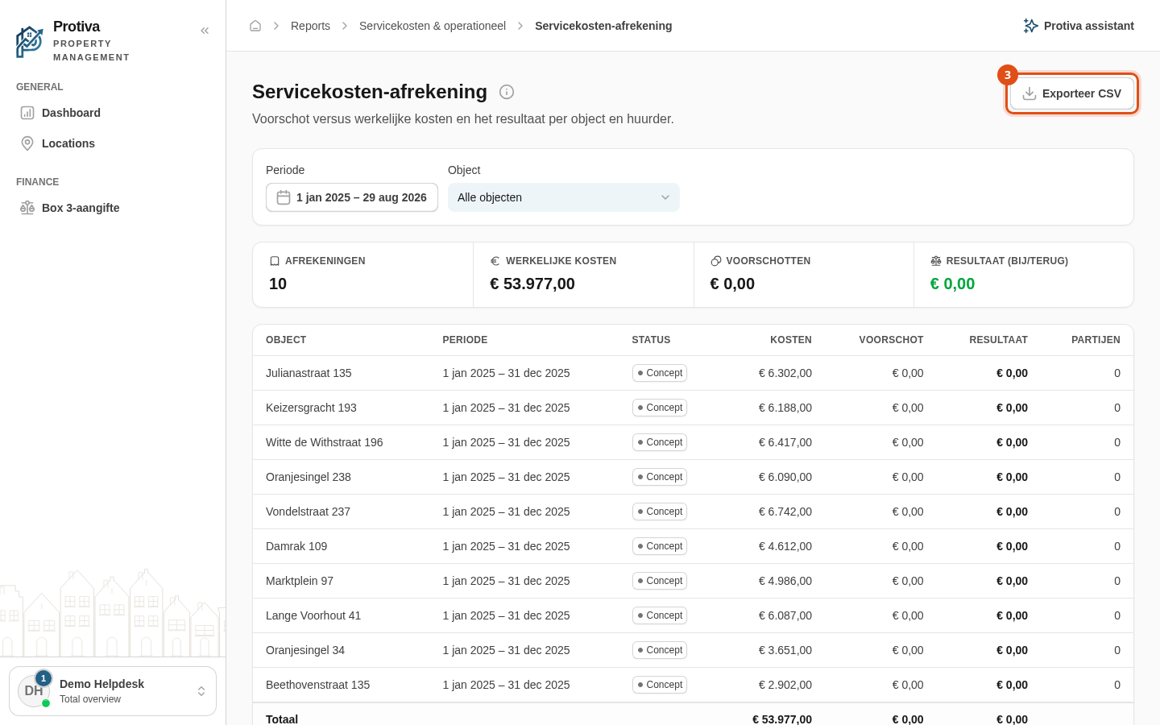Viewport: 1160px width, 725px height.
Task: Open the Keizersgracht 193 row
Action: 693,408
